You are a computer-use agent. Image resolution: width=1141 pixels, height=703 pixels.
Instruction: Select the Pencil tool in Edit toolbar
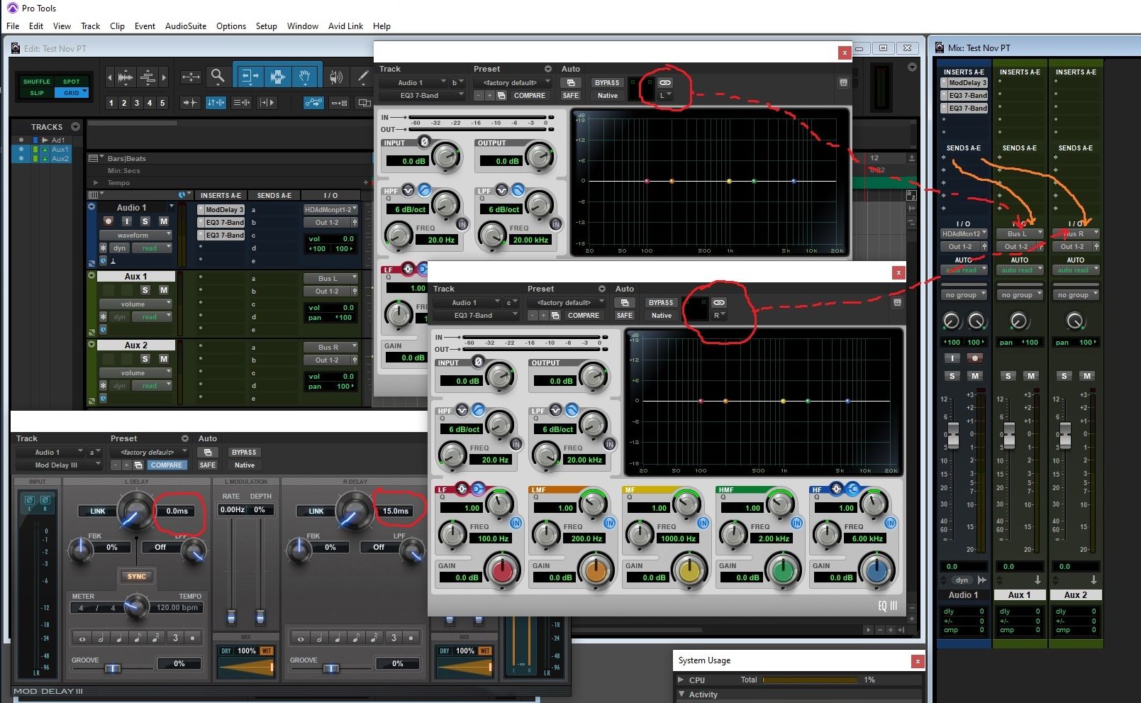click(x=362, y=76)
